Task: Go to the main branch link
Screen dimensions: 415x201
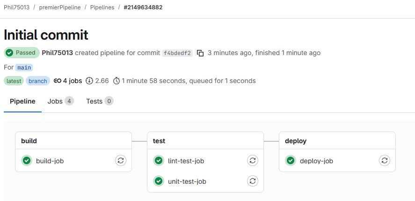Action: tap(24, 68)
